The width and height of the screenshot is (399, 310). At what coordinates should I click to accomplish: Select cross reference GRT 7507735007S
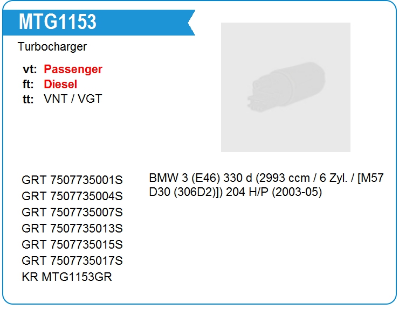72,212
